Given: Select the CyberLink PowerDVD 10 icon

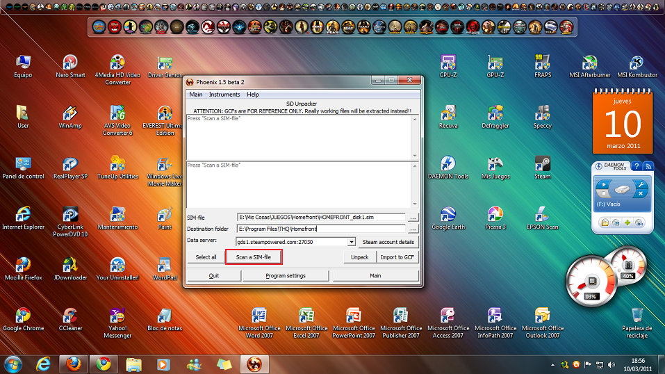Looking at the screenshot, I should point(70,222).
